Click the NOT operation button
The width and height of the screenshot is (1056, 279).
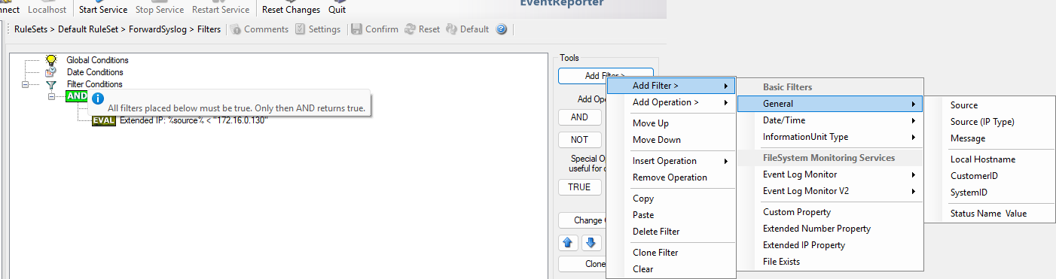click(x=579, y=140)
